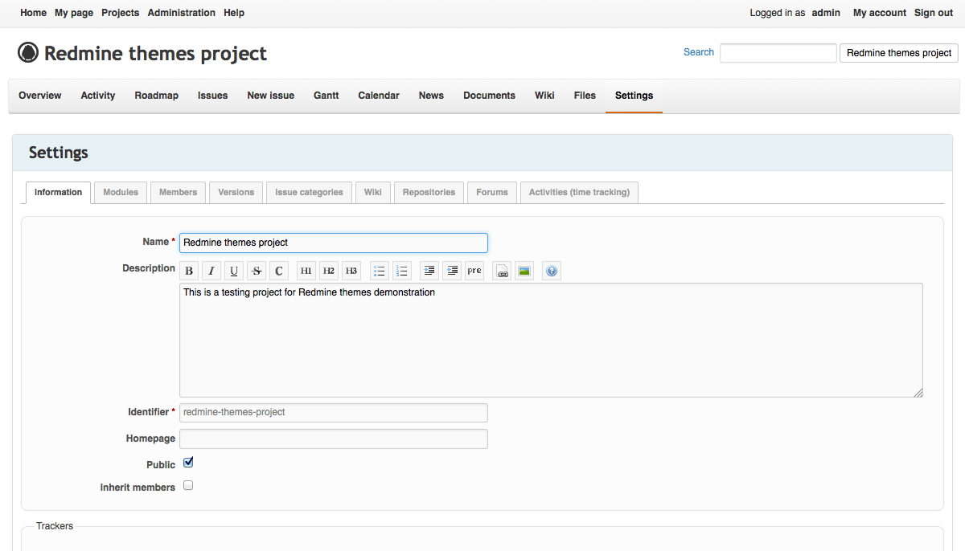This screenshot has width=965, height=551.
Task: Insert Heading 3 in description
Action: (351, 271)
